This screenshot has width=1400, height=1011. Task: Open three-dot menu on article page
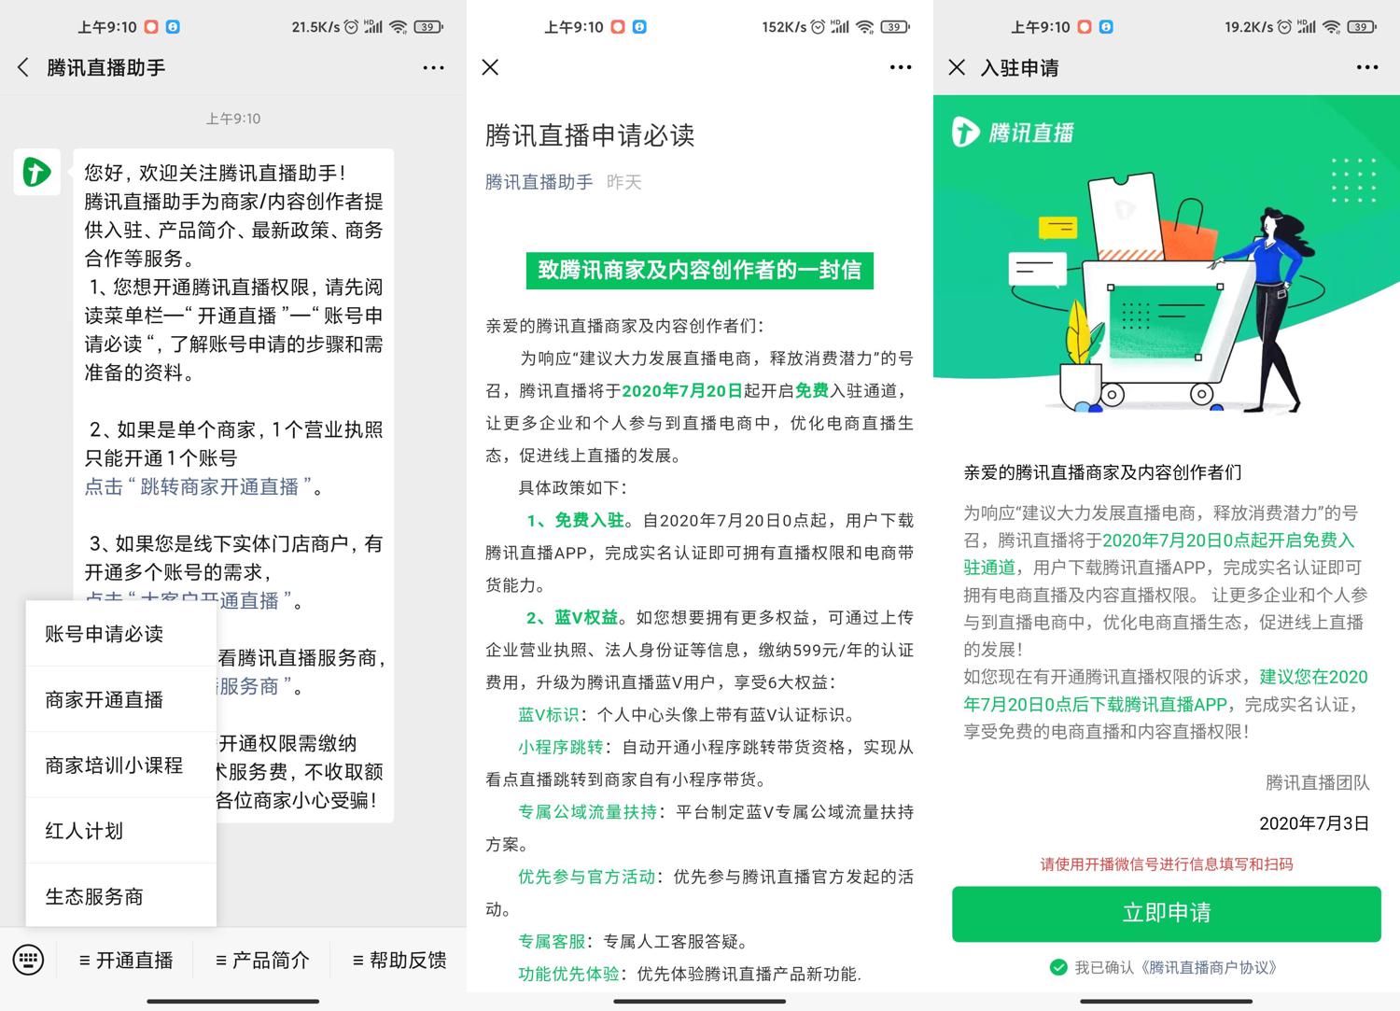[900, 67]
